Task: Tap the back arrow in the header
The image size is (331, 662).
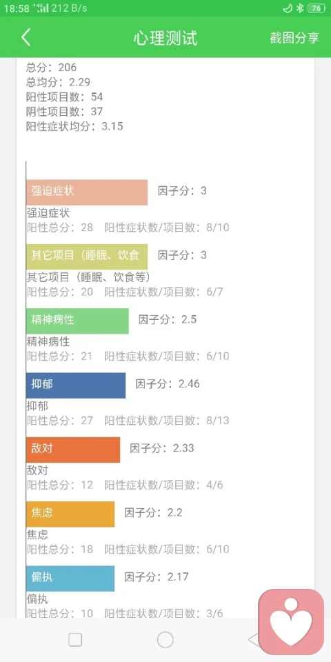Action: (x=26, y=37)
